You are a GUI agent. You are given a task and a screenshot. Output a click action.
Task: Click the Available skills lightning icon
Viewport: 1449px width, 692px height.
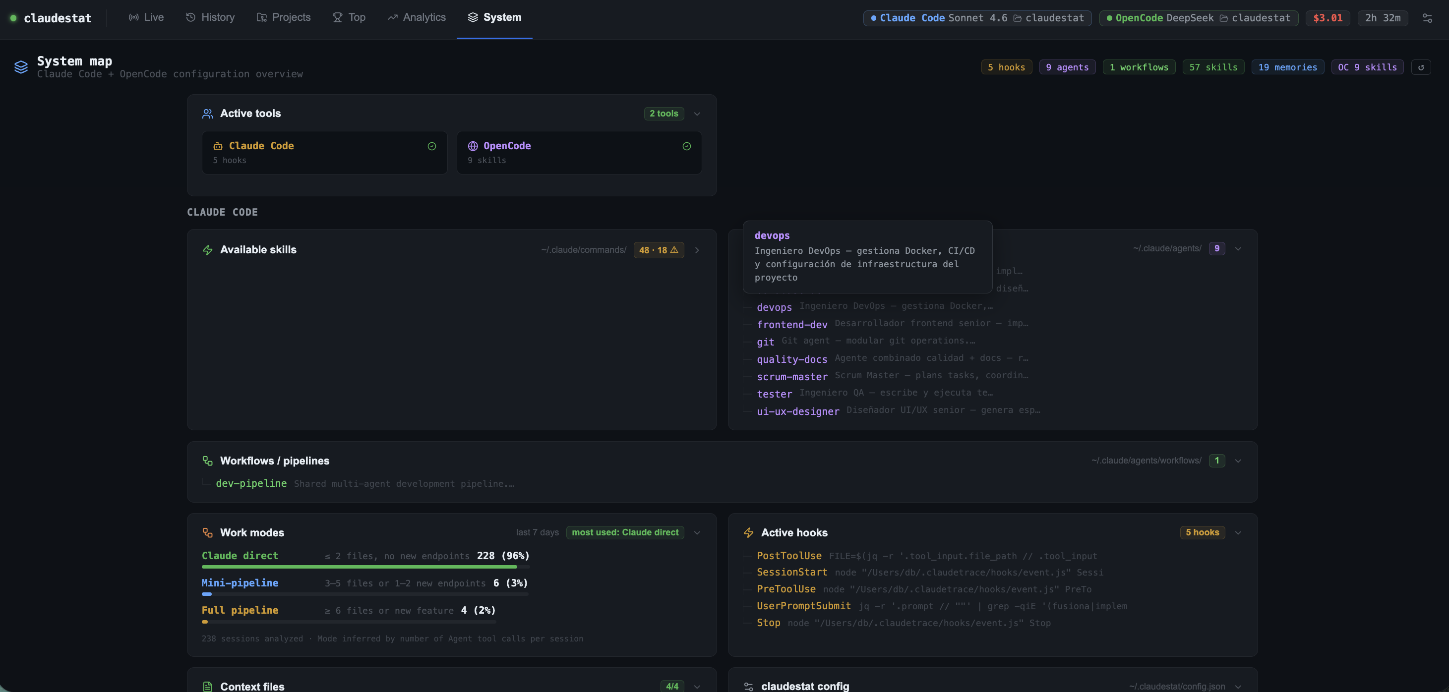click(208, 250)
